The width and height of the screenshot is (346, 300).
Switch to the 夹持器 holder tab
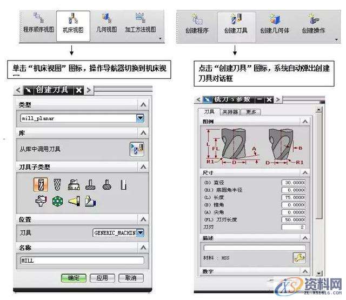pyautogui.click(x=230, y=112)
